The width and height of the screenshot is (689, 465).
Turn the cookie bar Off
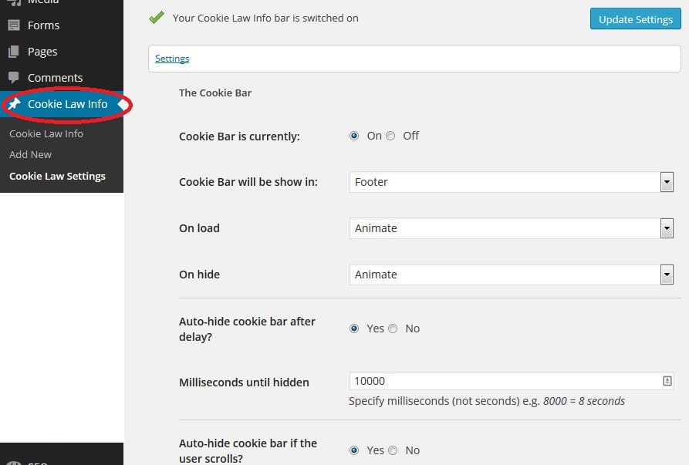coord(391,136)
